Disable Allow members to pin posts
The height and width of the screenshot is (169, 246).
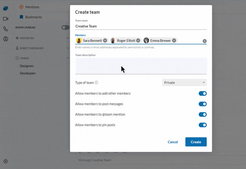point(202,125)
